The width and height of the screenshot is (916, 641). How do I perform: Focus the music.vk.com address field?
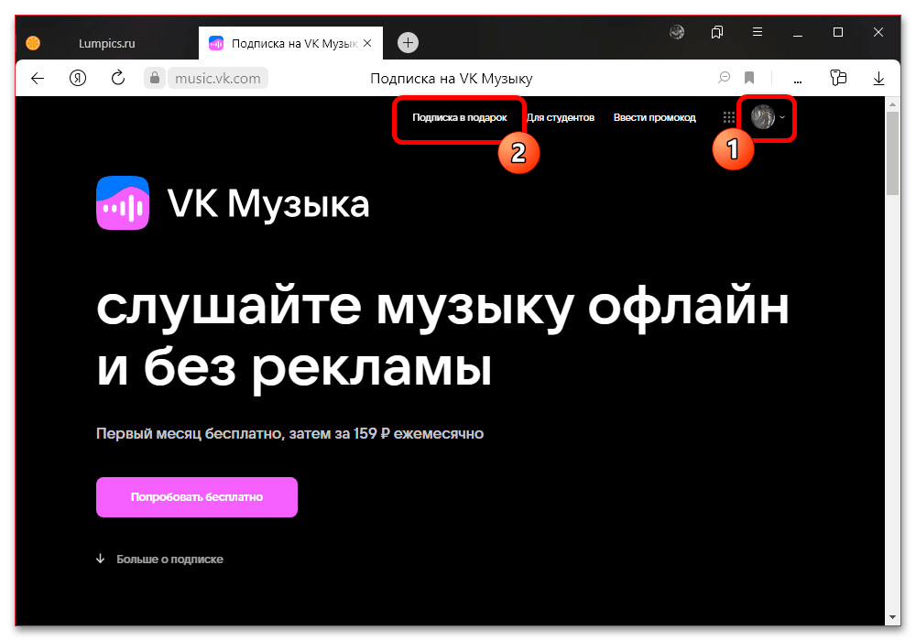coord(218,78)
